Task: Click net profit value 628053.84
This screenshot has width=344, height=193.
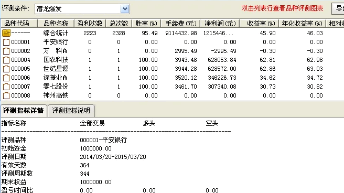Action: coord(222,60)
